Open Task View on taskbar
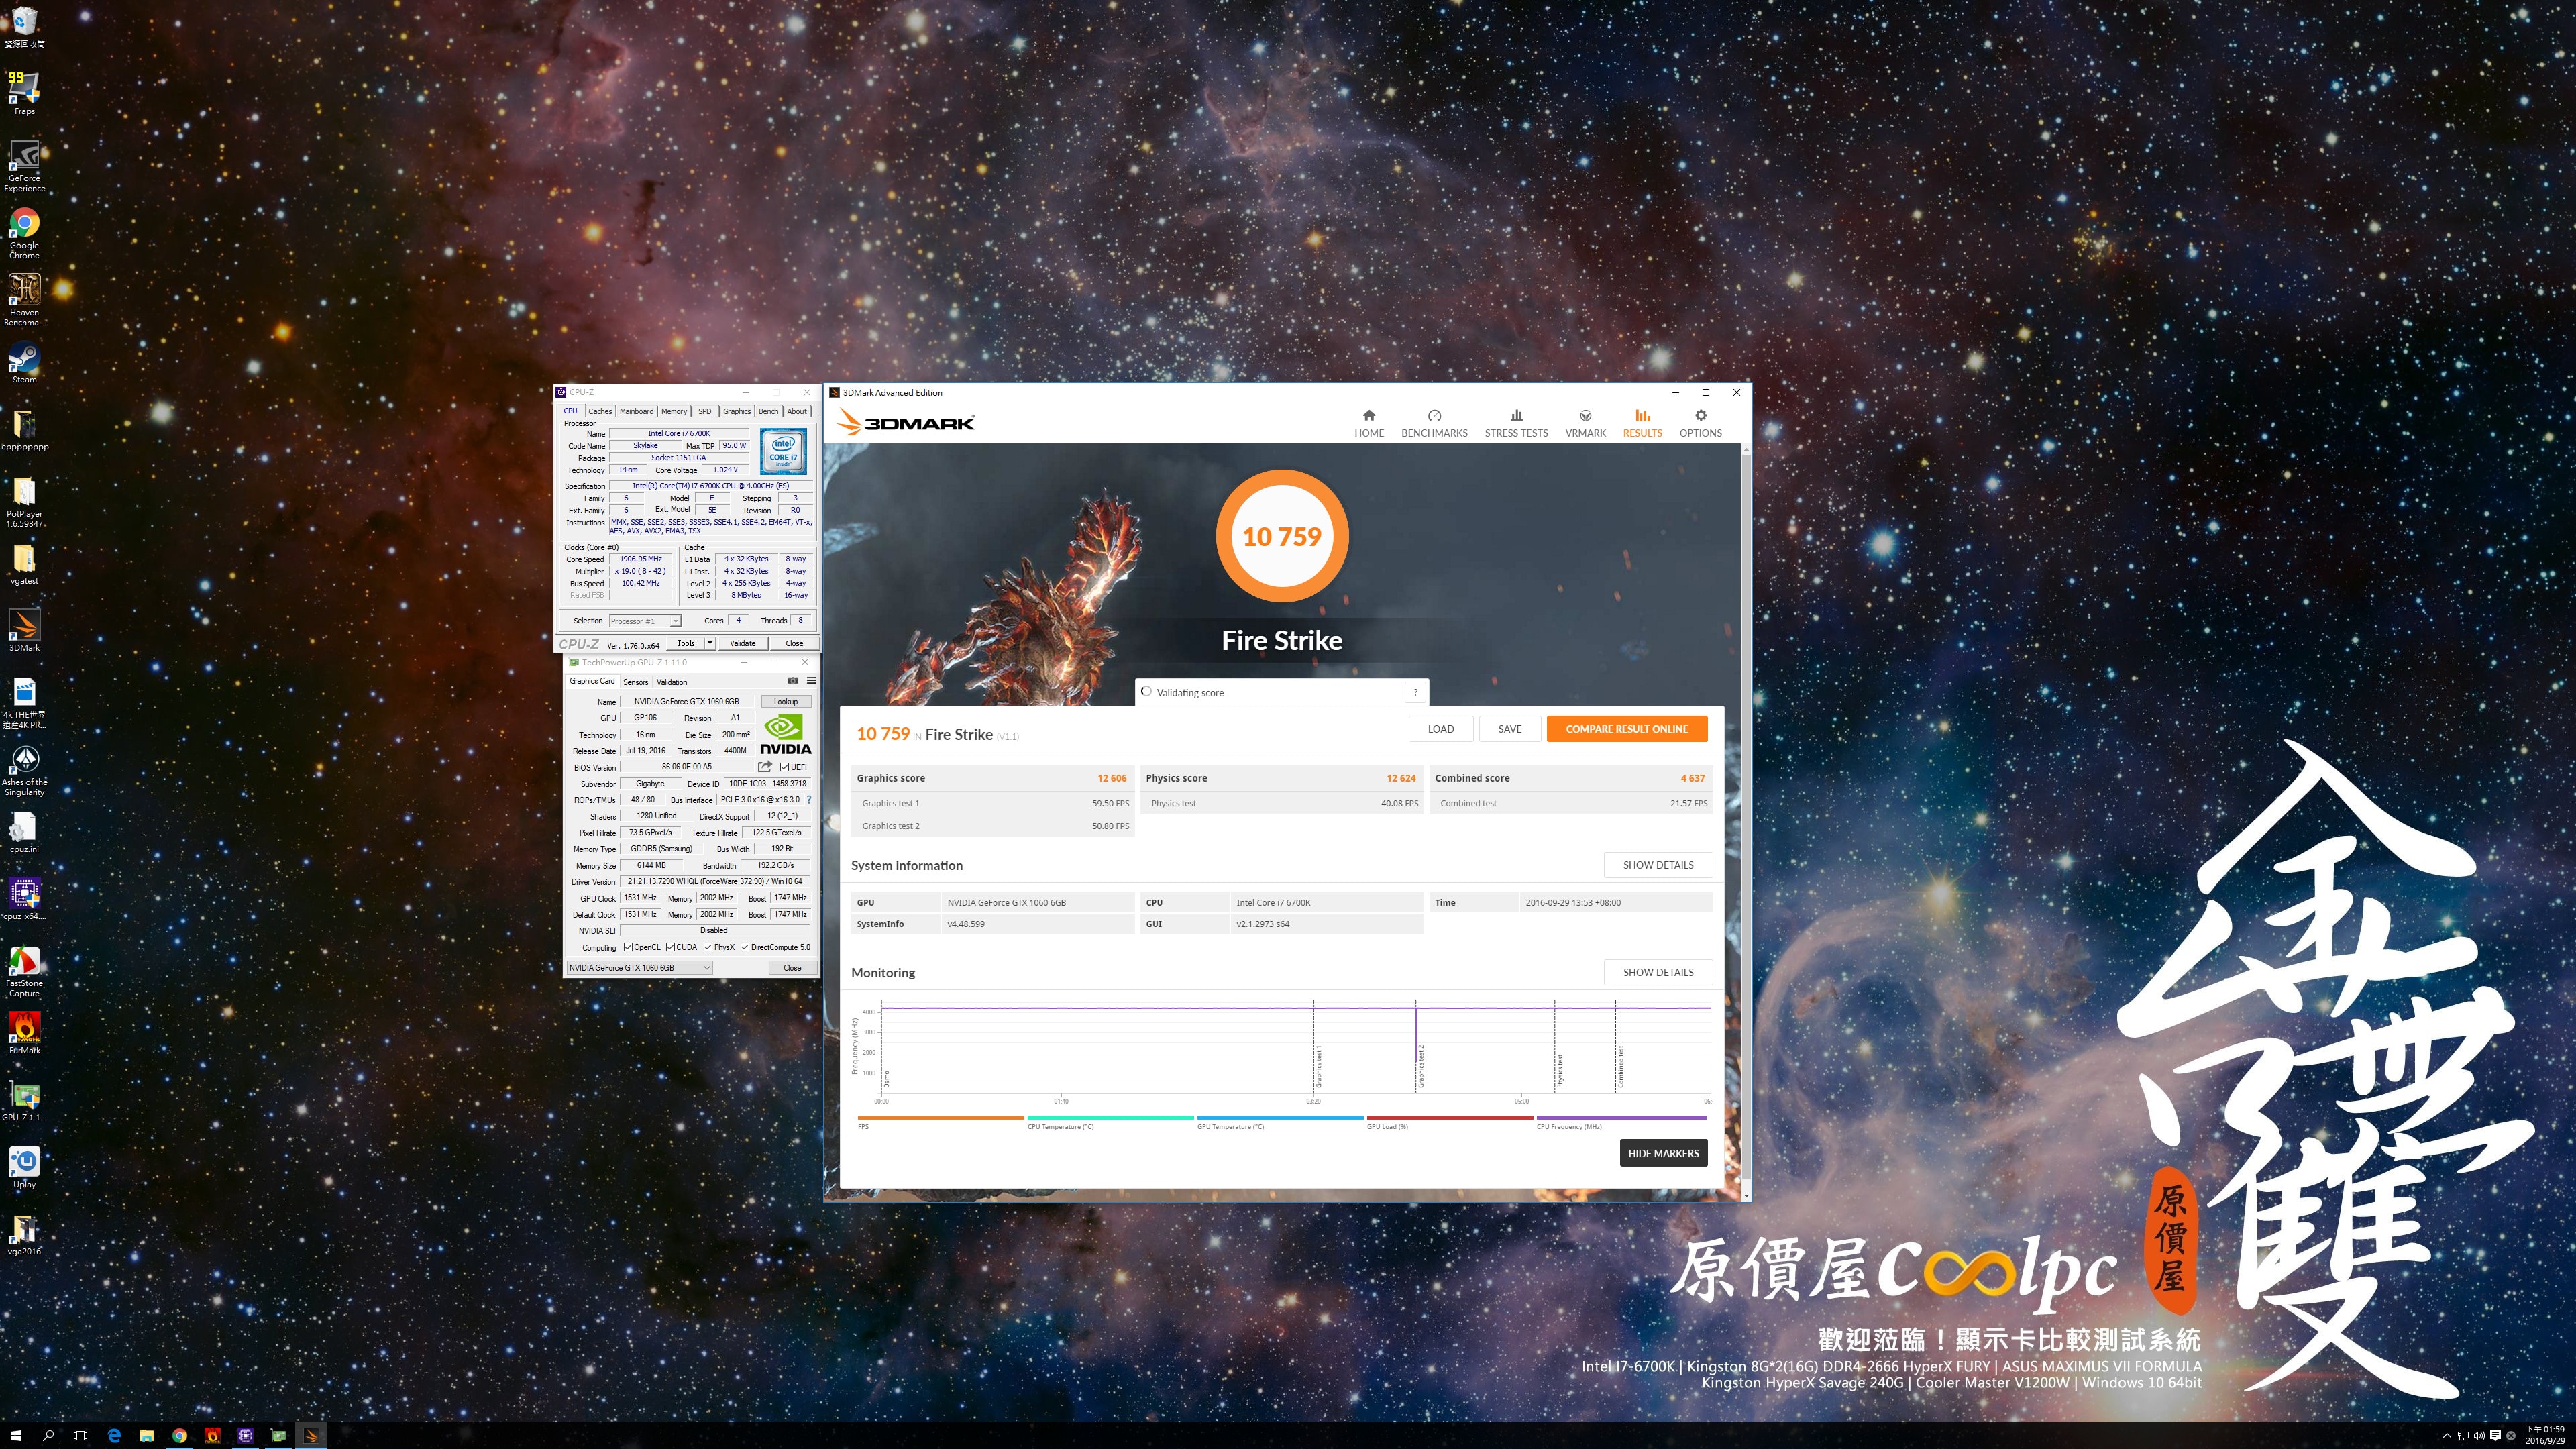2576x1449 pixels. pyautogui.click(x=81, y=1435)
